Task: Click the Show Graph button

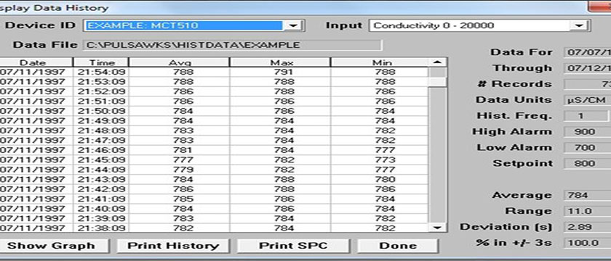Action: 52,246
